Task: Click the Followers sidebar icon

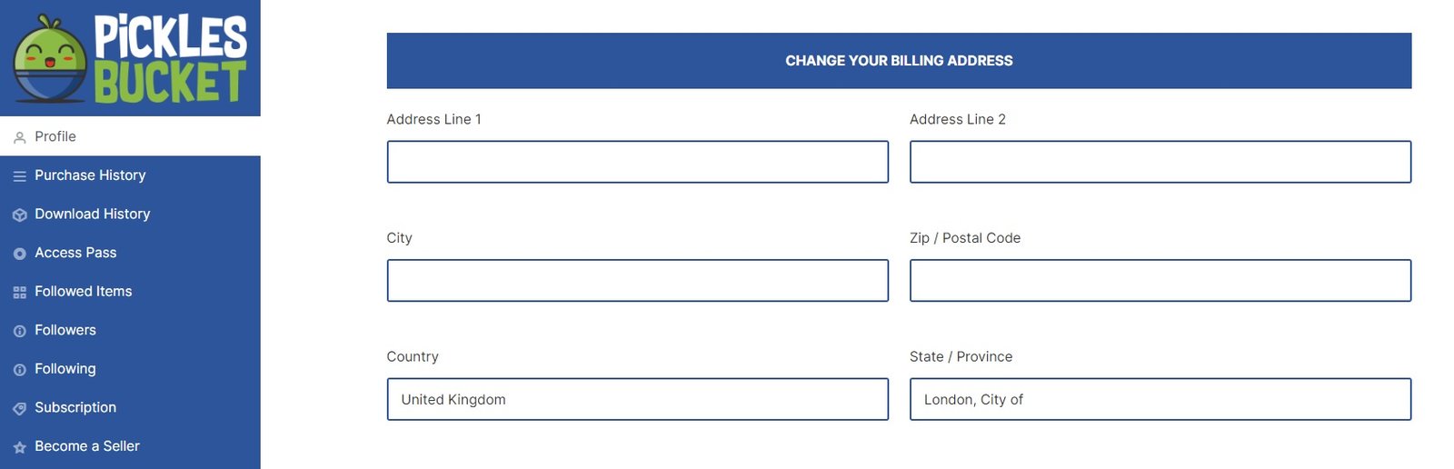Action: tap(19, 332)
